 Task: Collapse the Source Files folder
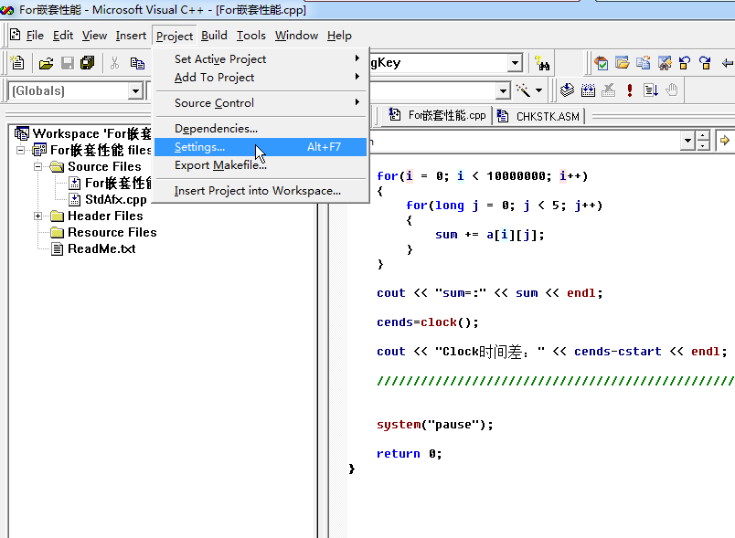point(38,167)
